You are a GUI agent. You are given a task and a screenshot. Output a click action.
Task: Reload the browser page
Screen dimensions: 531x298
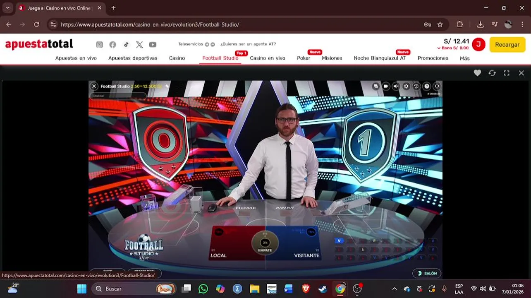tap(36, 24)
